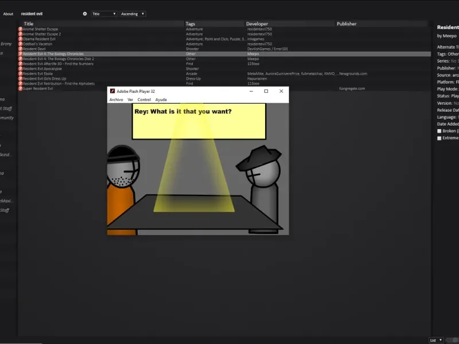Select 'Obama Resident Evil' game row
This screenshot has width=459, height=344.
pyautogui.click(x=224, y=39)
